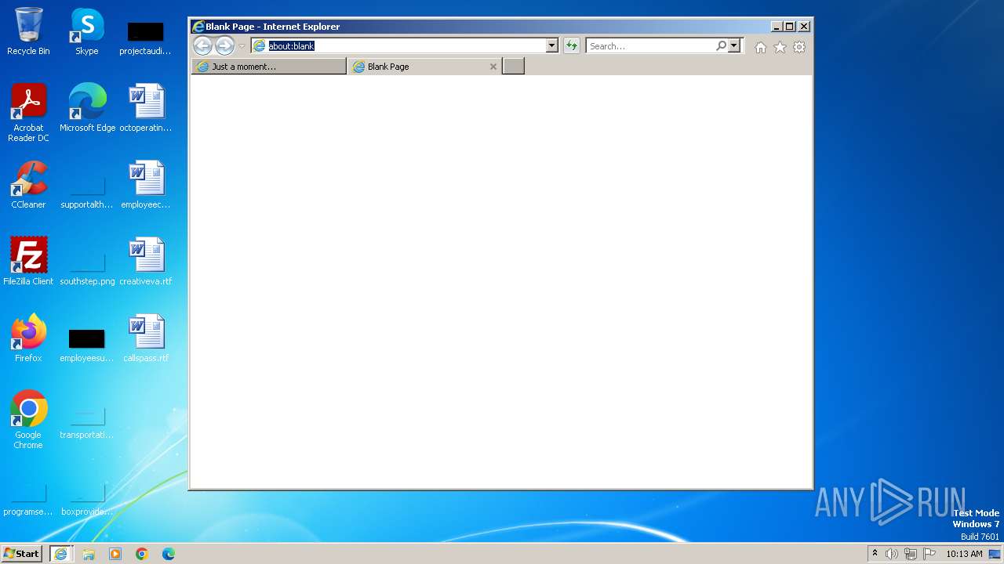Minimize the Internet Explorer window
Viewport: 1004px width, 564px height.
coord(777,27)
